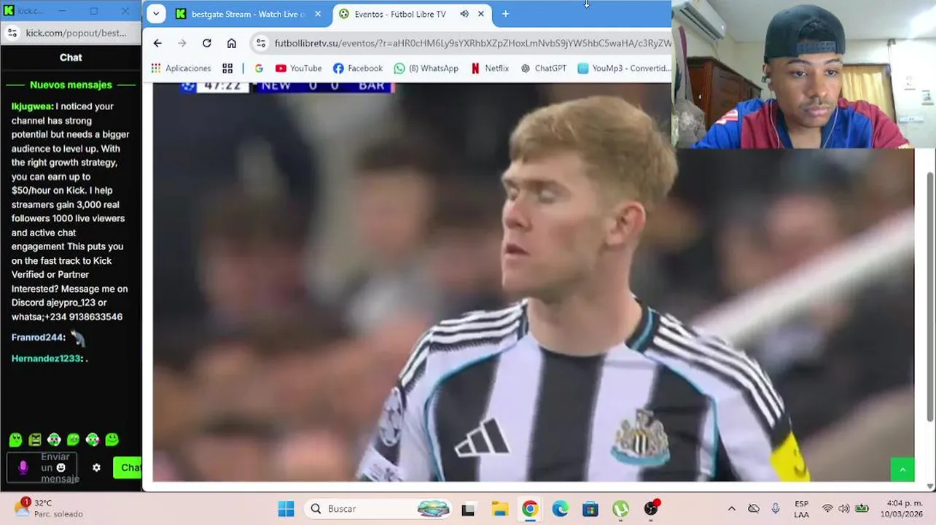Image resolution: width=936 pixels, height=525 pixels.
Task: Open OBS Studio from the taskbar
Action: tap(651, 509)
